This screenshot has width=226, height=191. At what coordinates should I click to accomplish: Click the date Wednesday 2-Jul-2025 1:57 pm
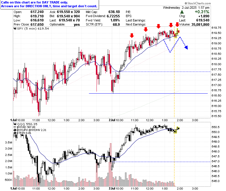pos(186,8)
